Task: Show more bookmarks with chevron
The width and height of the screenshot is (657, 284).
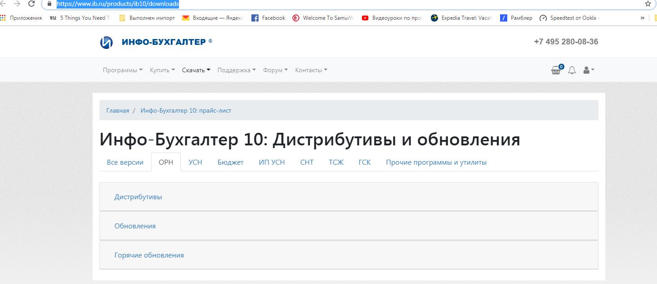Action: pyautogui.click(x=643, y=18)
